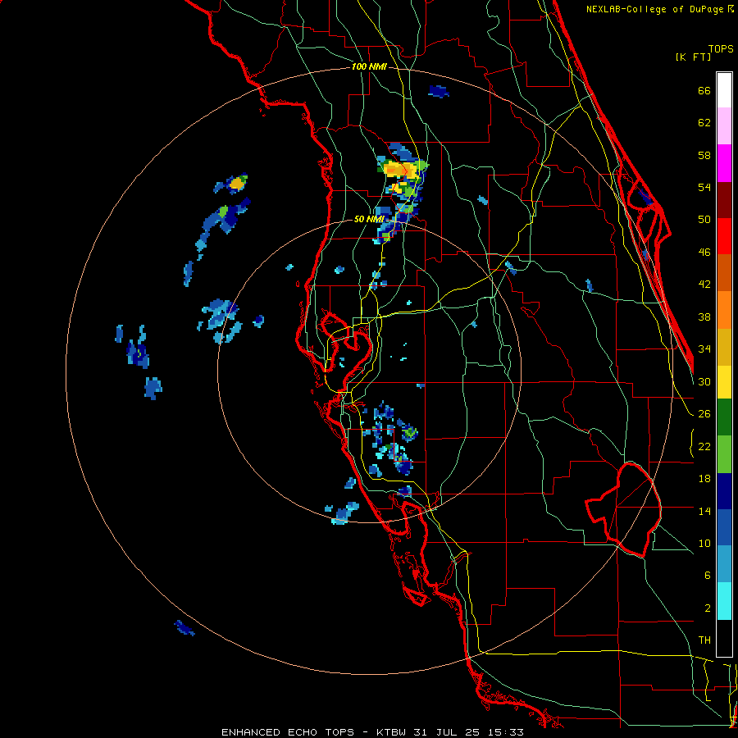Click the TH threshold label on the legend
Screen dimensions: 738x738
pos(704,640)
